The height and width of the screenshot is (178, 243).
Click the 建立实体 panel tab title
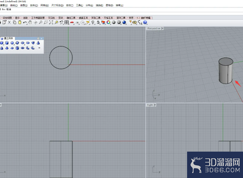(8, 38)
